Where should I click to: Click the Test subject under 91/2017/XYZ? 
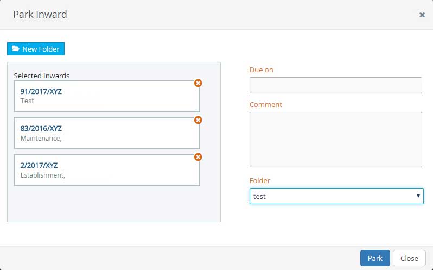tap(27, 101)
